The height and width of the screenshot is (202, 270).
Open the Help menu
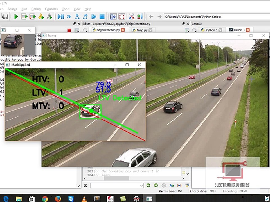(88, 9)
